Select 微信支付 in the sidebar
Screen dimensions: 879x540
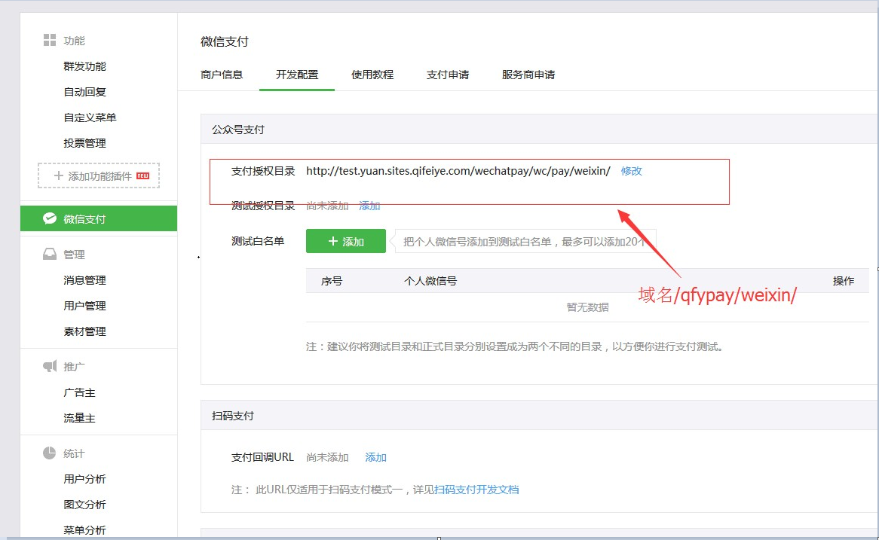tap(99, 218)
